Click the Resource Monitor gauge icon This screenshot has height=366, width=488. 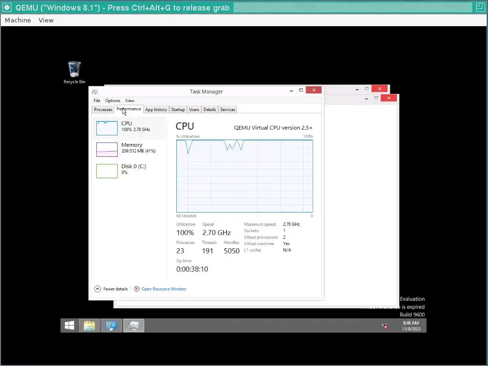137,289
